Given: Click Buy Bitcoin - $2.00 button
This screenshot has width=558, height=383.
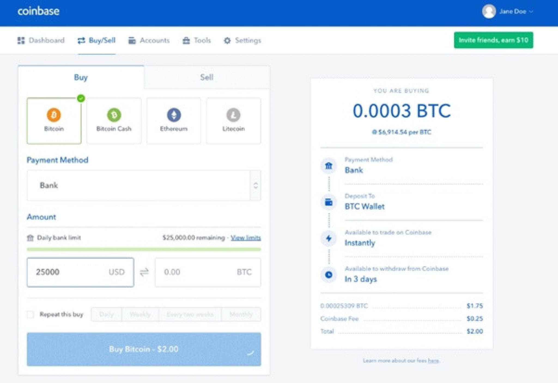Looking at the screenshot, I should tap(144, 349).
